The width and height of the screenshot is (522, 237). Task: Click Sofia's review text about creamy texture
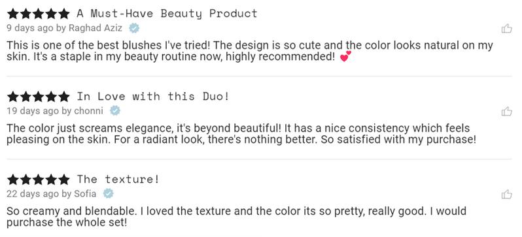(236, 216)
